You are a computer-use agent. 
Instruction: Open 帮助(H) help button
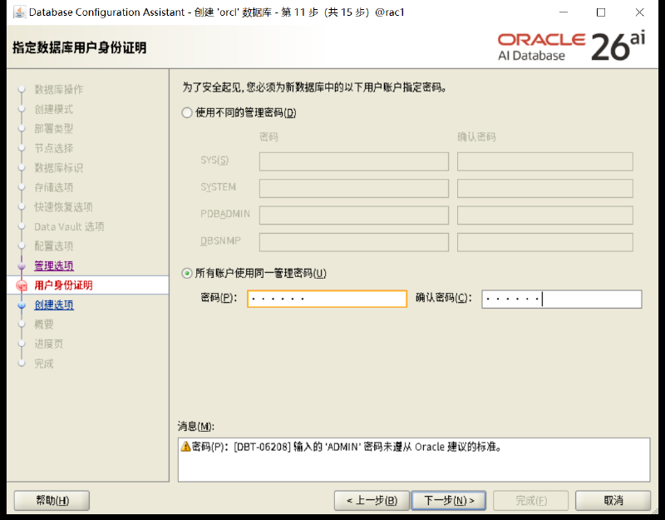coord(52,501)
